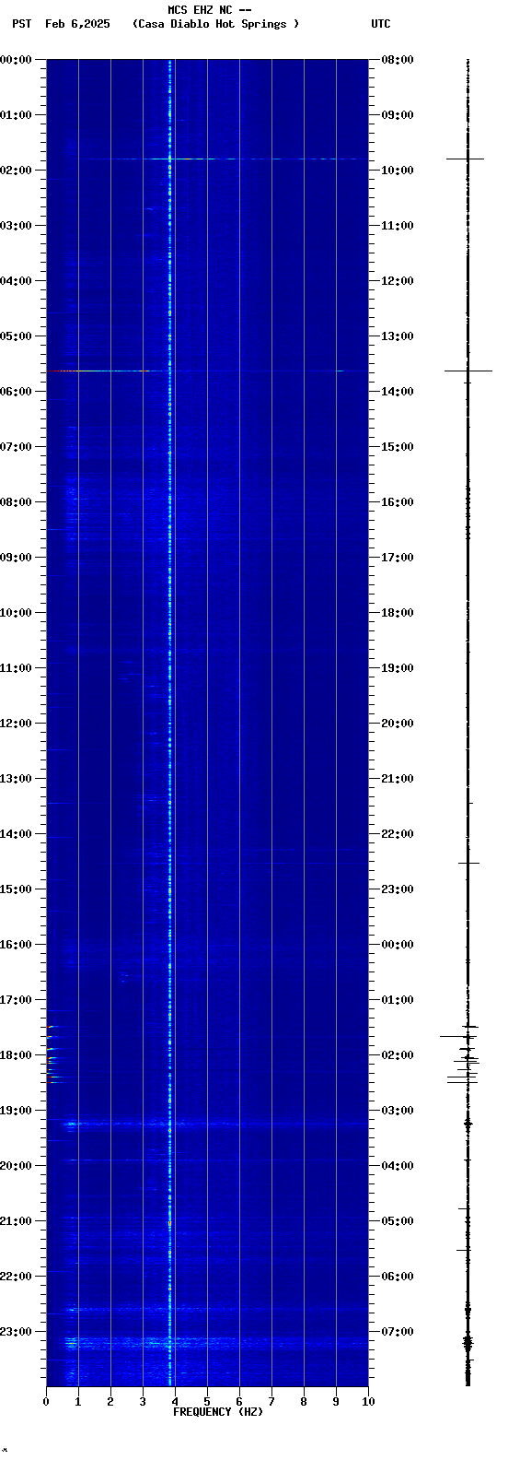Image resolution: width=508 pixels, height=1460 pixels.
Task: Click the 11:00 PST left-axis time label
Action: click(17, 668)
